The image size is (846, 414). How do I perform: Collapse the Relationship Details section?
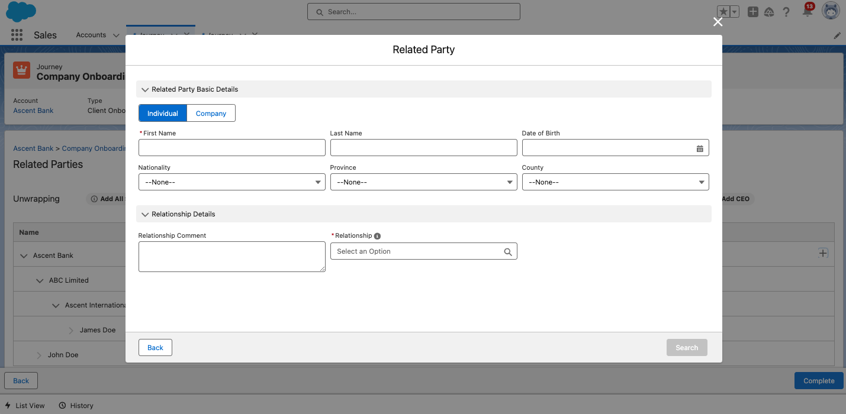pyautogui.click(x=145, y=215)
